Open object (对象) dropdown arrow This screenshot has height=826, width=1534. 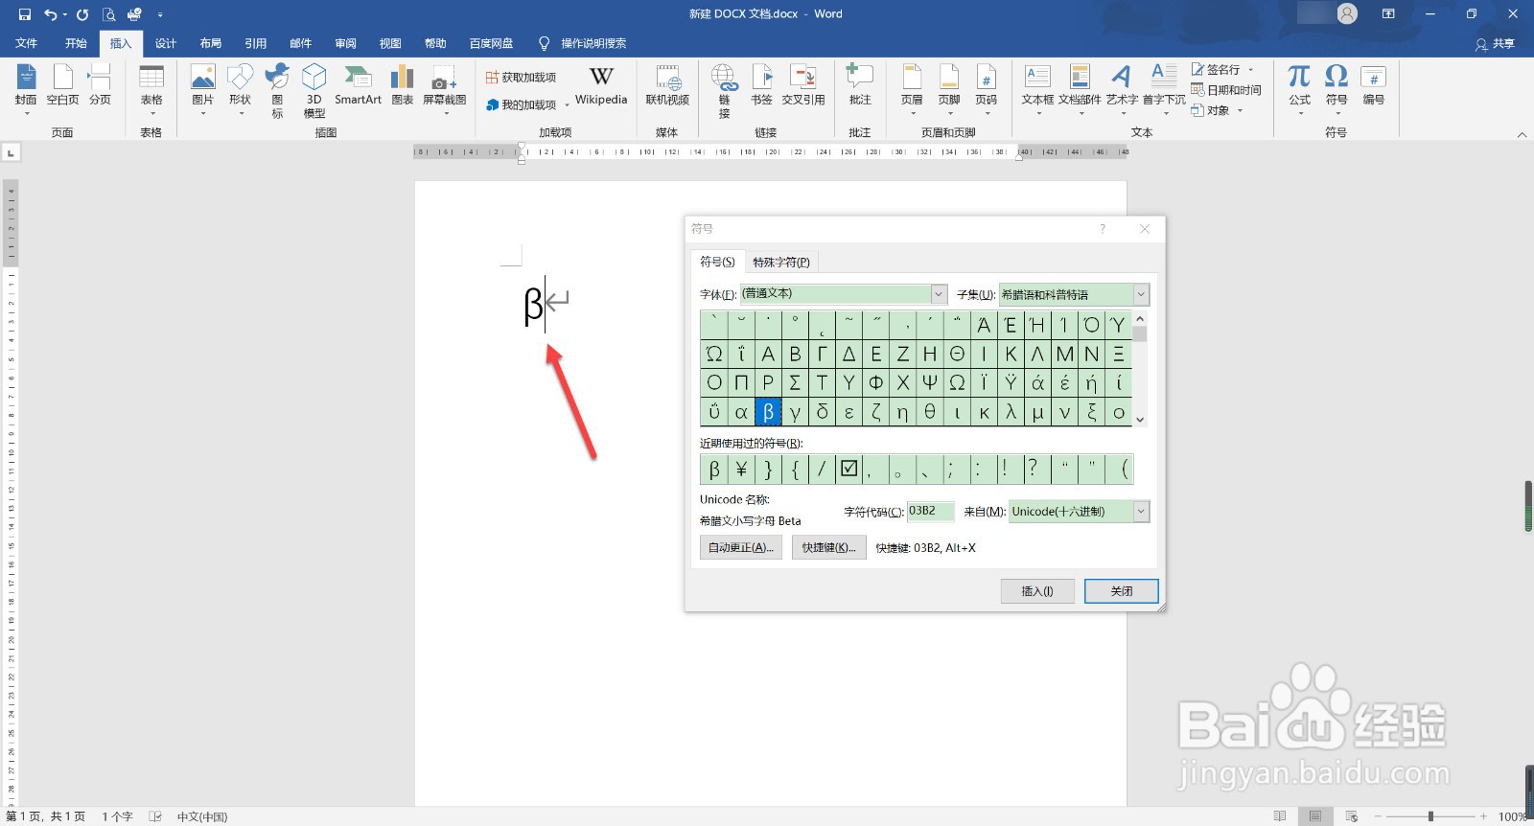coord(1240,110)
